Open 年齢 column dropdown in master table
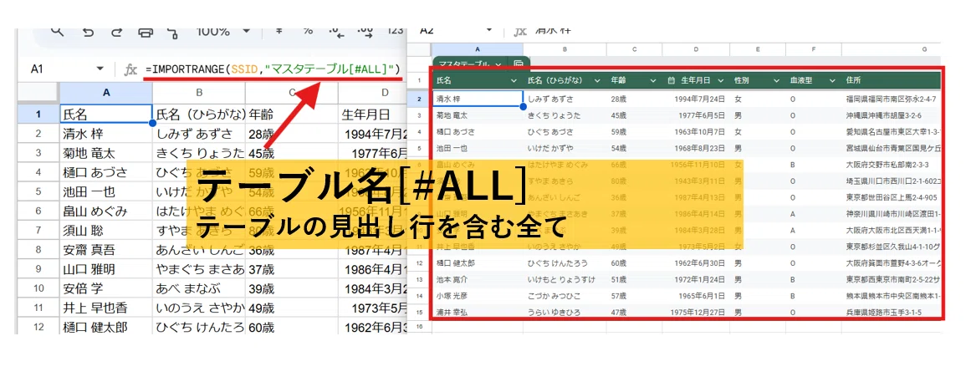The image size is (971, 382). tap(652, 80)
